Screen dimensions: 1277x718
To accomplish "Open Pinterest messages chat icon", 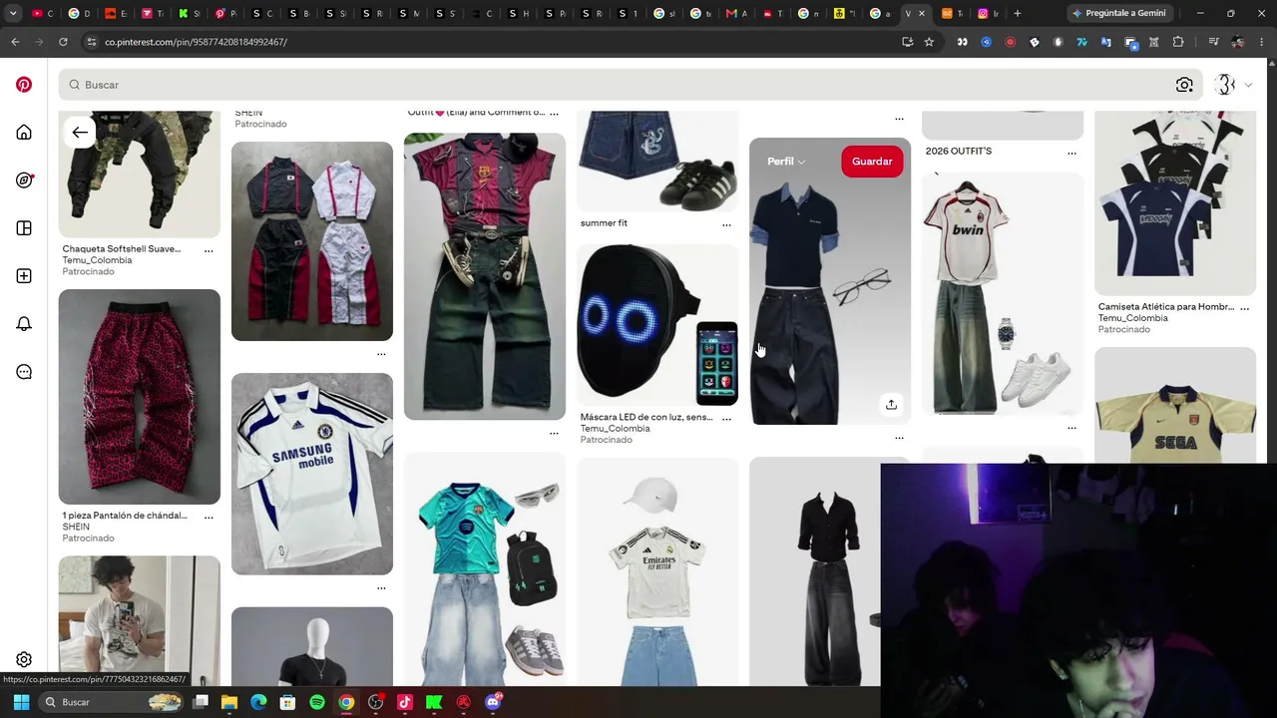I will [24, 372].
